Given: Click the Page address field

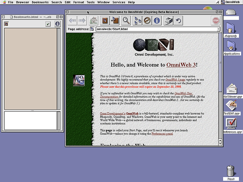Looking at the screenshot, I should [156, 29].
